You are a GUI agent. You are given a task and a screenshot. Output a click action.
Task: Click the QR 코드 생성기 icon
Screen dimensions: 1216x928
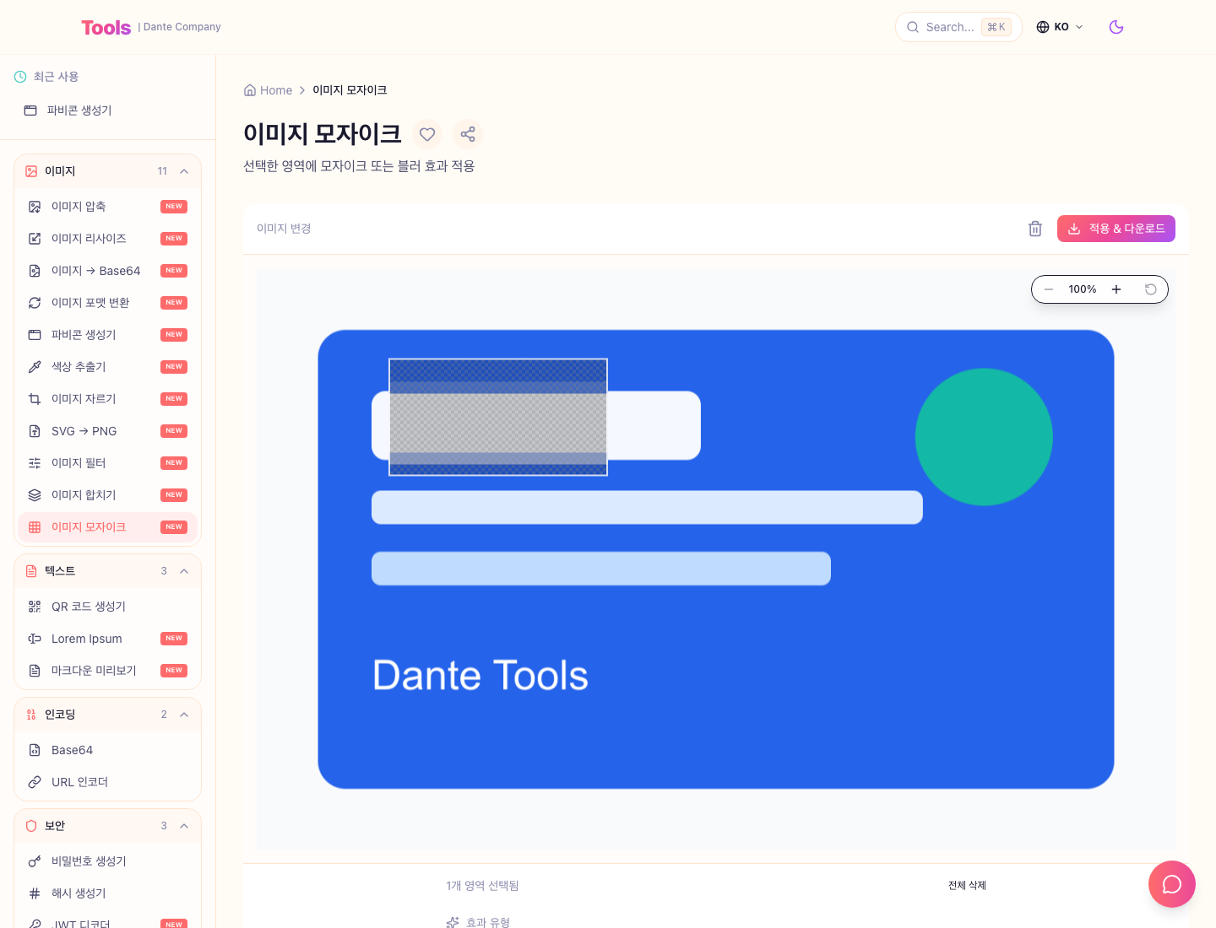pyautogui.click(x=35, y=607)
